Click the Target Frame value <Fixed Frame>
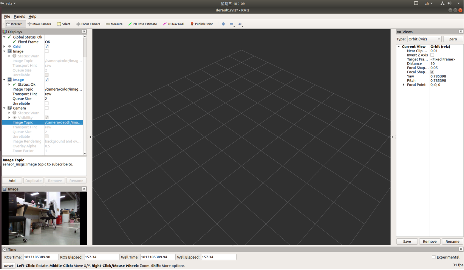 (443, 60)
